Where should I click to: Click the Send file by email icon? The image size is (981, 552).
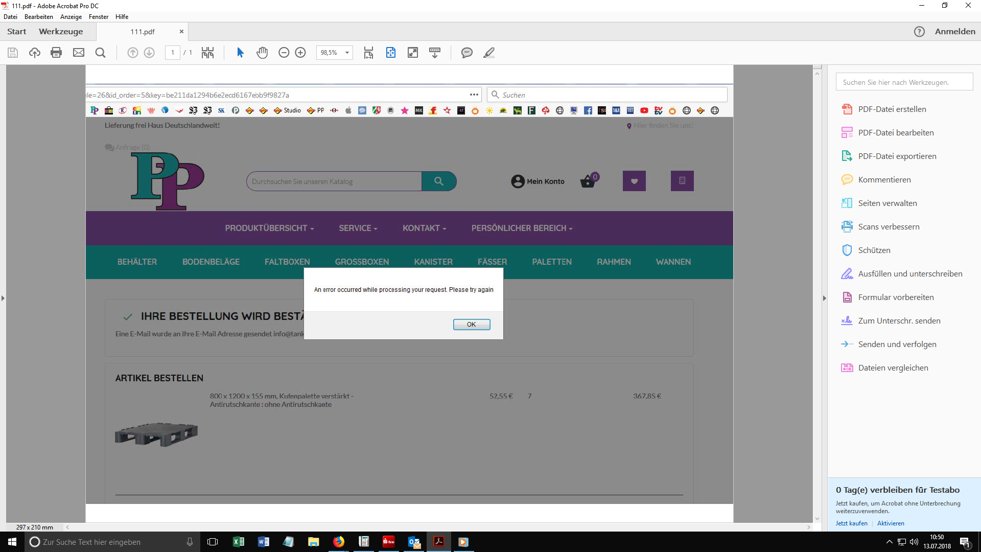tap(79, 53)
